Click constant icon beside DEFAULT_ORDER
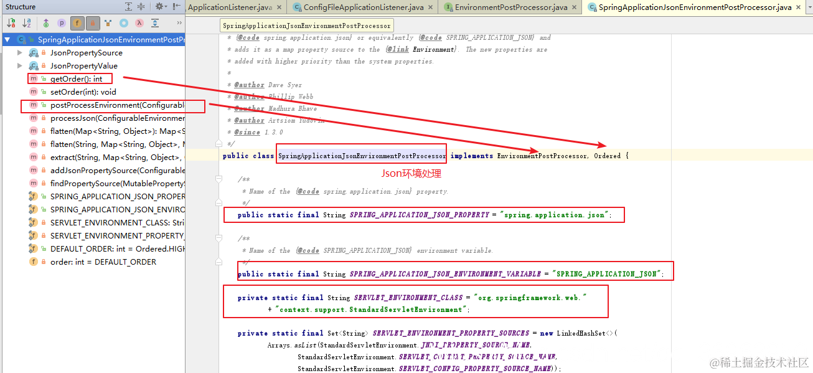The height and width of the screenshot is (373, 813). pos(34,249)
